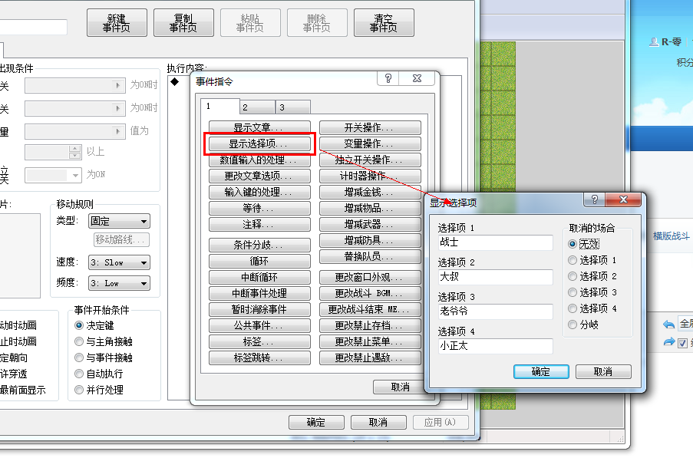Image resolution: width=693 pixels, height=458 pixels.
Task: Open the 增减武器 command
Action: 370,224
